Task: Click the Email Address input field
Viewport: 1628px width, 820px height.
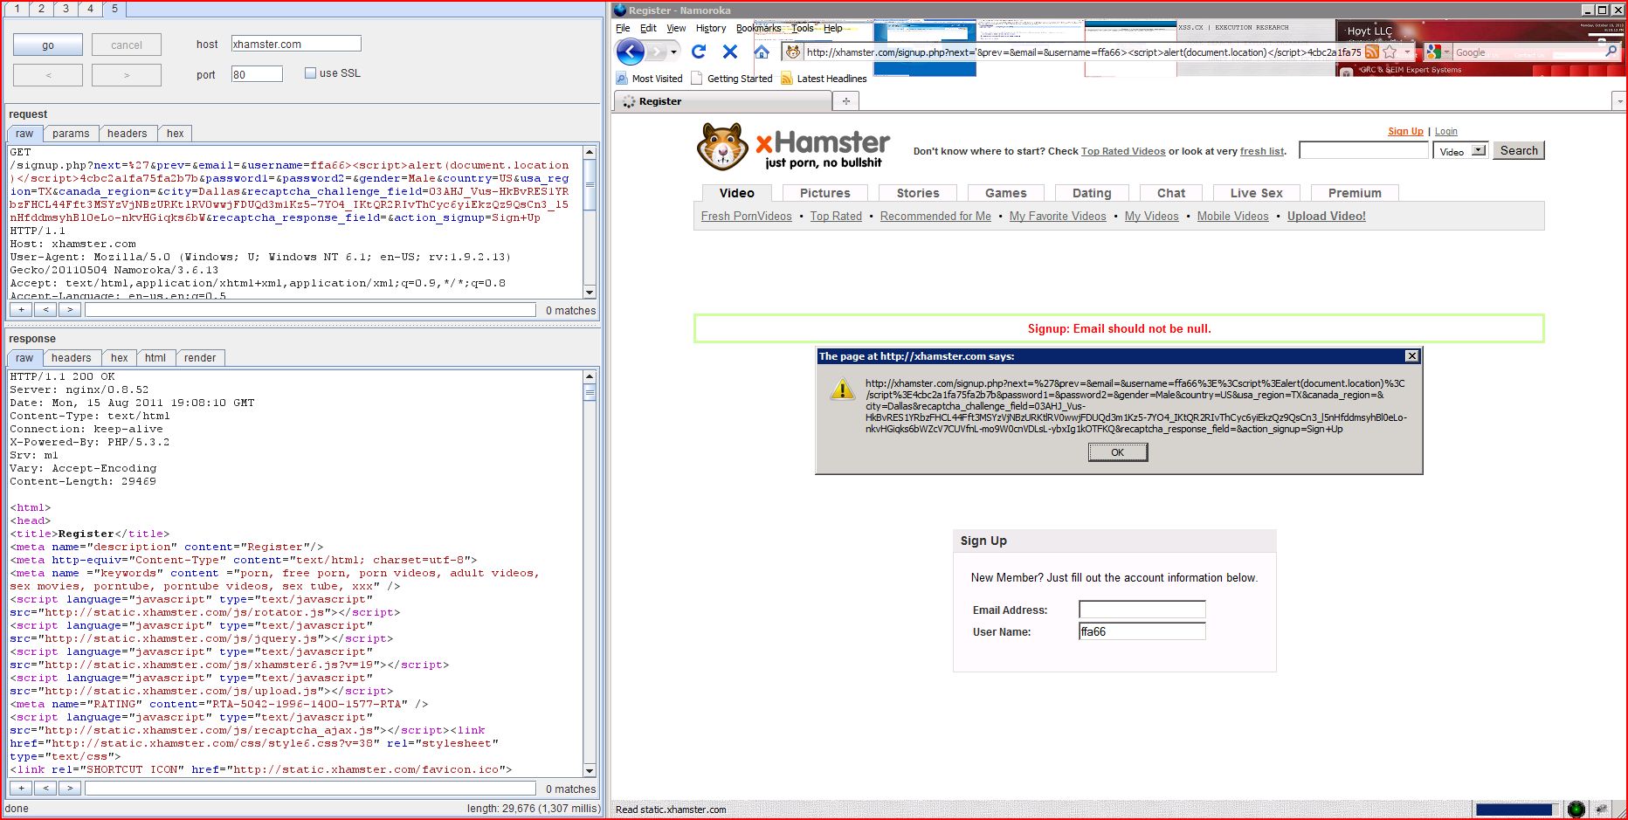Action: click(x=1142, y=610)
